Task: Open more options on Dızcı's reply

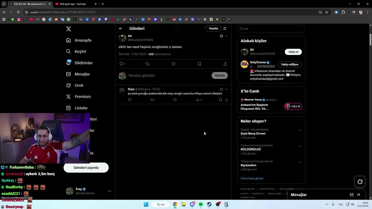Action: [226, 89]
